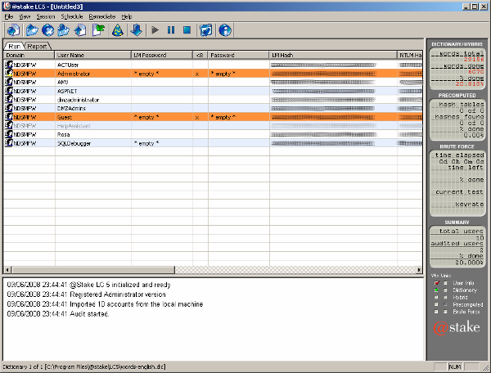
Task: Click the application icon in title bar
Action: 6,6
